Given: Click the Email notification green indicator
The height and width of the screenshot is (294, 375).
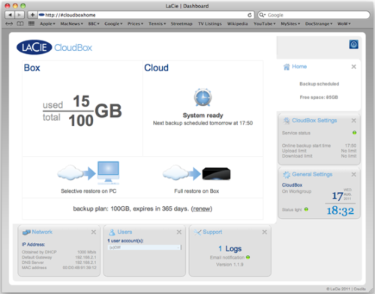Looking at the screenshot, I should (x=247, y=257).
